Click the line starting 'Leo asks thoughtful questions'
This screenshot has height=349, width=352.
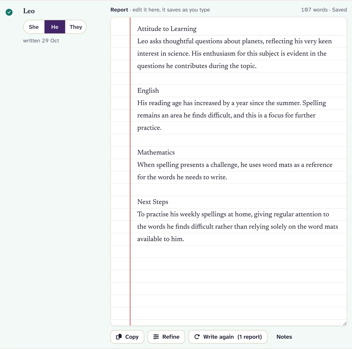(x=235, y=41)
